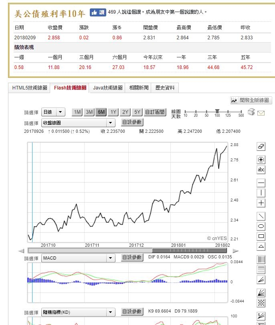275x325 pixels.
Task: Open the 相關新聞 tab
Action: tap(139, 88)
